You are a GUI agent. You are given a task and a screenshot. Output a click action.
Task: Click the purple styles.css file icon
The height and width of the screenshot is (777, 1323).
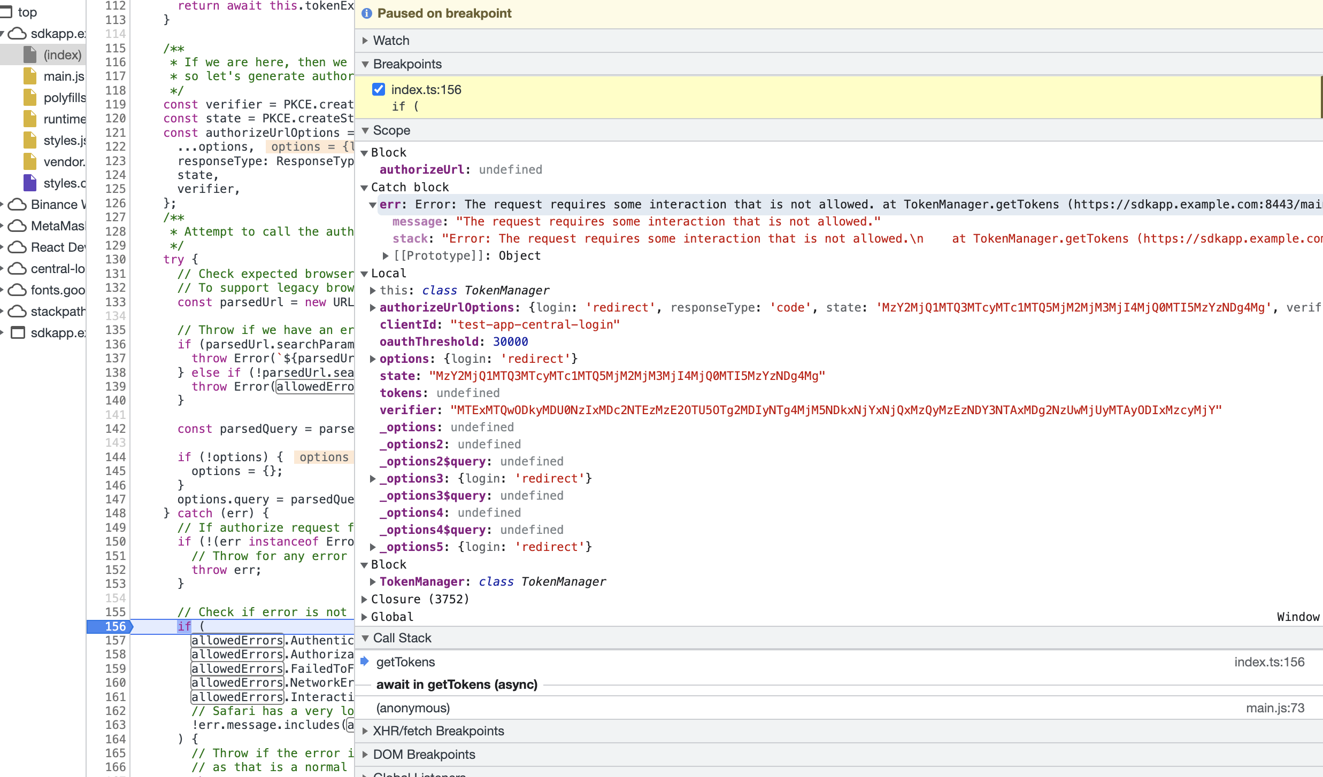point(30,183)
